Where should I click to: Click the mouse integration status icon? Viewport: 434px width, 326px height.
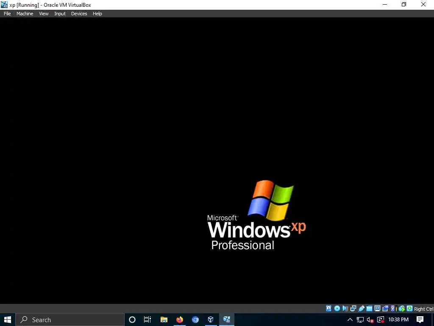point(402,309)
